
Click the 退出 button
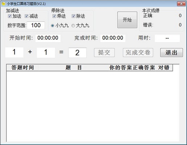(171, 53)
